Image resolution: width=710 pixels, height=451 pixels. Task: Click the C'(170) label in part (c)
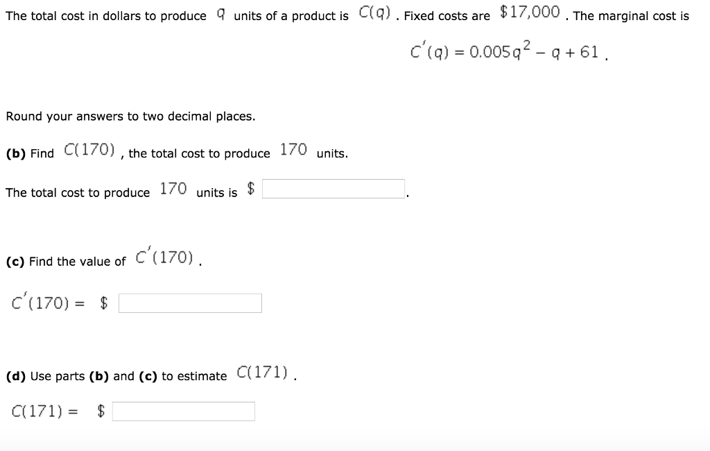coord(164,257)
